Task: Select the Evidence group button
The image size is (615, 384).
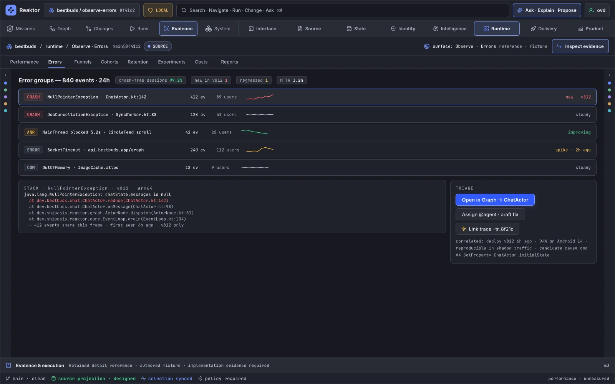Action: 178,29
